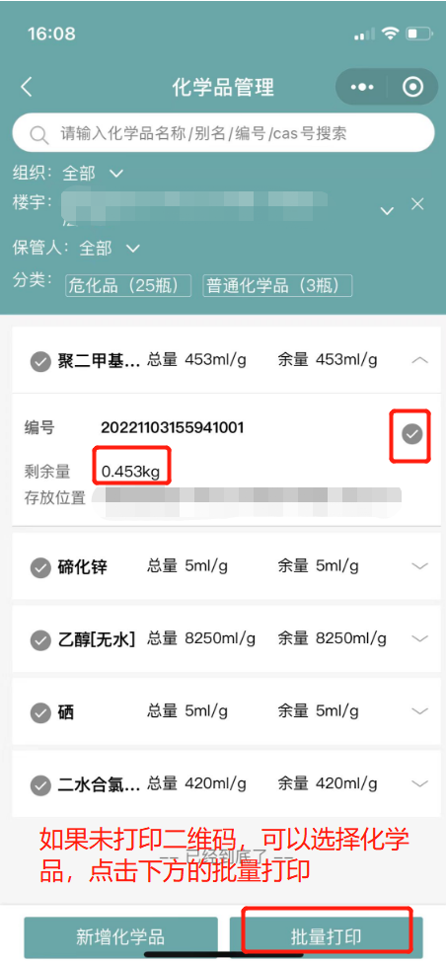Uncheck the 碲化锌 checkbox
Viewport: 446px width, 963px height.
[x=40, y=567]
